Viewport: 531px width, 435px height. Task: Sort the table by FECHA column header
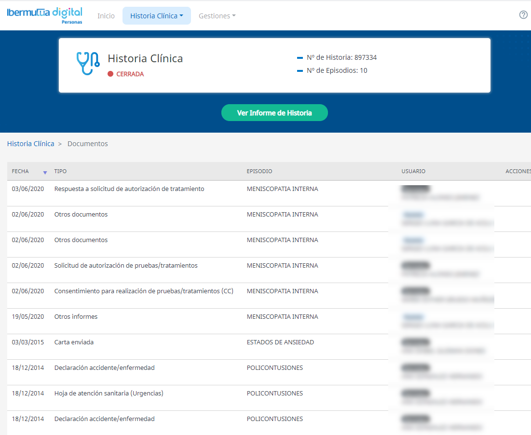[x=20, y=171]
